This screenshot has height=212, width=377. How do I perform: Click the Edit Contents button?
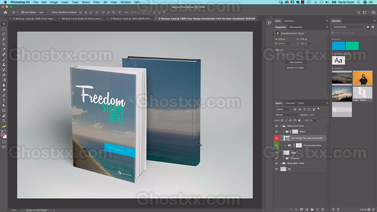point(296,62)
